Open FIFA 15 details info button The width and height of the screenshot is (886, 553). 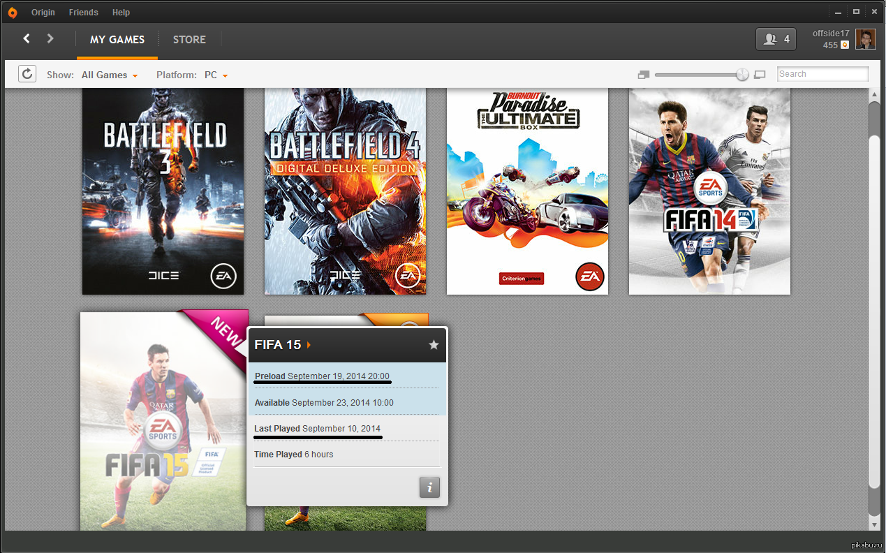429,487
